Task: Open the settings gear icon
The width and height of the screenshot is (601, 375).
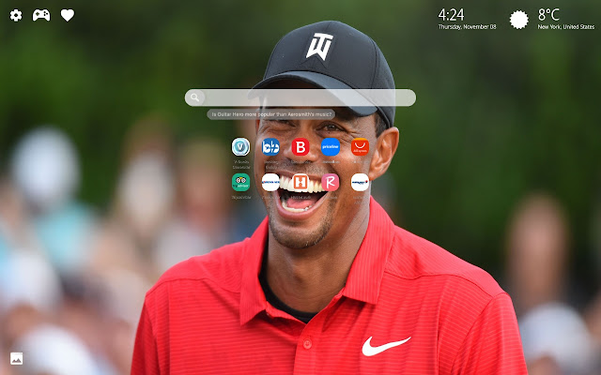Action: click(16, 15)
